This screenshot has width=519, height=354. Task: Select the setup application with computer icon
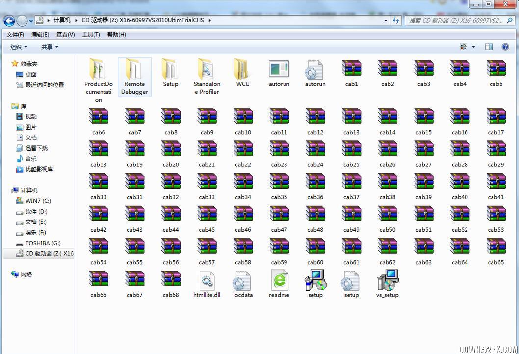click(315, 284)
